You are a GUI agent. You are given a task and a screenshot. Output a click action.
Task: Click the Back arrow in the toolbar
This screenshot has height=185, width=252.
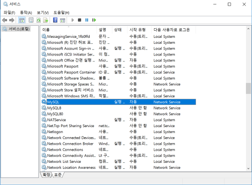click(5, 20)
